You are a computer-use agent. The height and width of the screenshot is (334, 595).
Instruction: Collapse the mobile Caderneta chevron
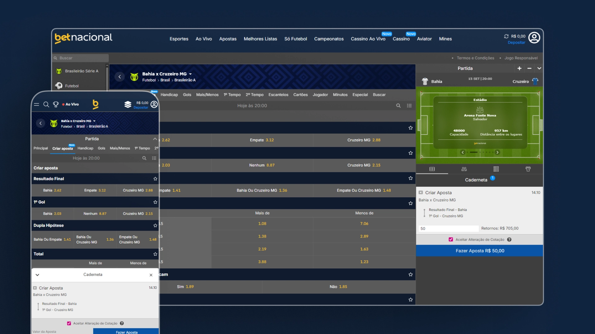[37, 275]
